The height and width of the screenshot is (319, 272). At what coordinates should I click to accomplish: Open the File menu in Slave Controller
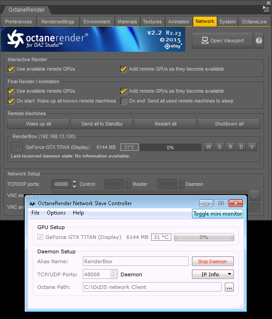(36, 213)
